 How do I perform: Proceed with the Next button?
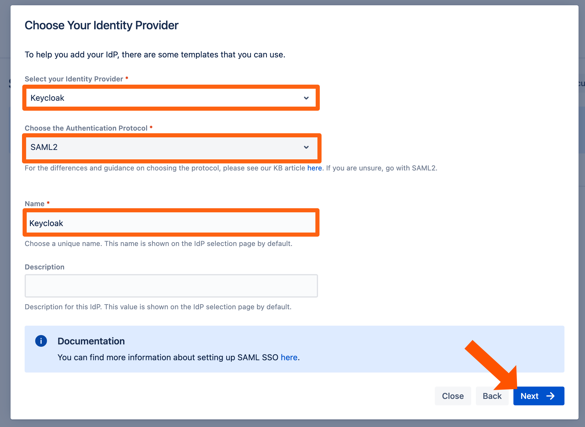click(x=530, y=396)
